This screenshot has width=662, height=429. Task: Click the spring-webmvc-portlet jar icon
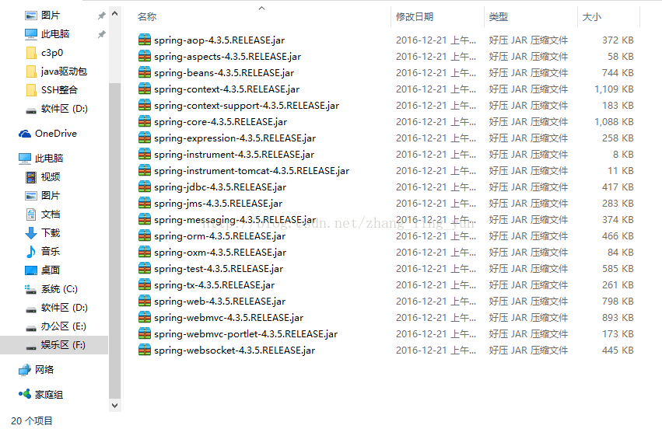click(x=145, y=333)
